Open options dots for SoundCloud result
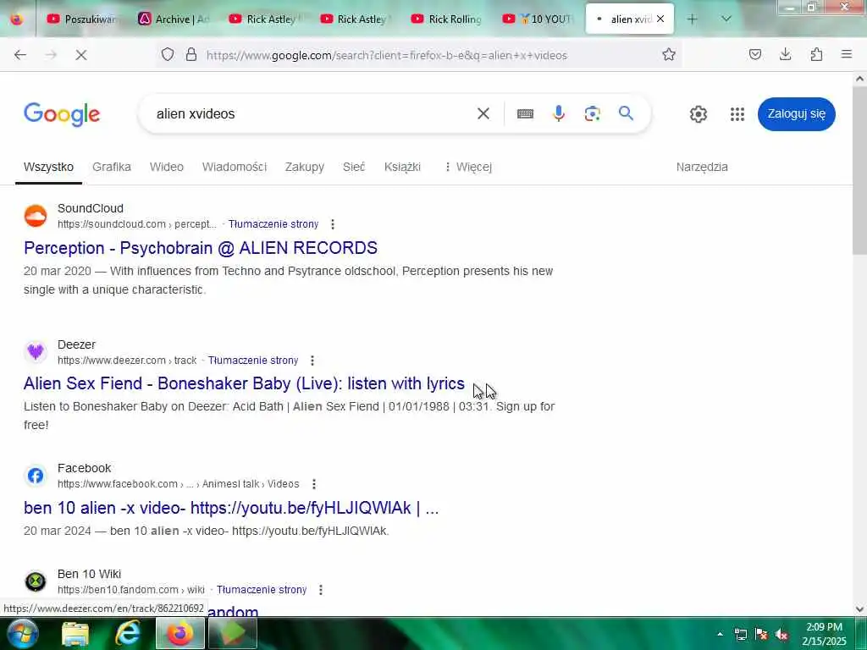The image size is (867, 650). (x=332, y=224)
